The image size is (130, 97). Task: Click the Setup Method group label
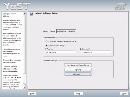[x=49, y=38]
